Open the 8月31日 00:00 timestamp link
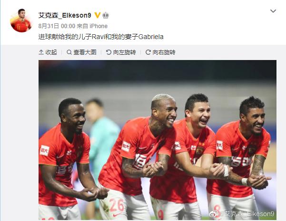 click(57, 26)
